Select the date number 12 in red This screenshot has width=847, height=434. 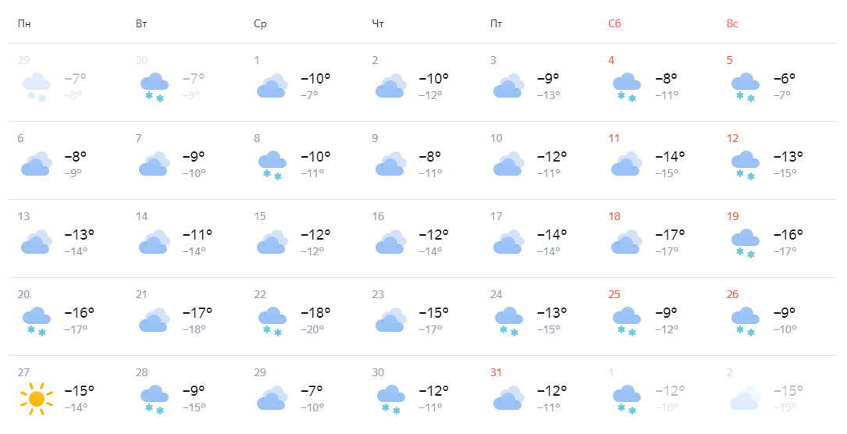coord(732,138)
